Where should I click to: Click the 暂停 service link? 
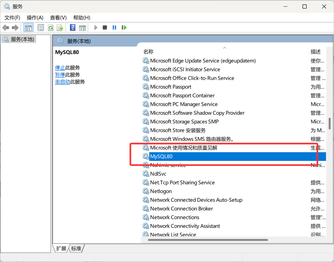click(60, 75)
